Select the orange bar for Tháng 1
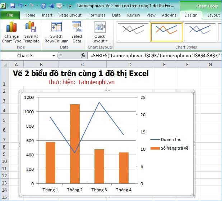 tap(50, 163)
